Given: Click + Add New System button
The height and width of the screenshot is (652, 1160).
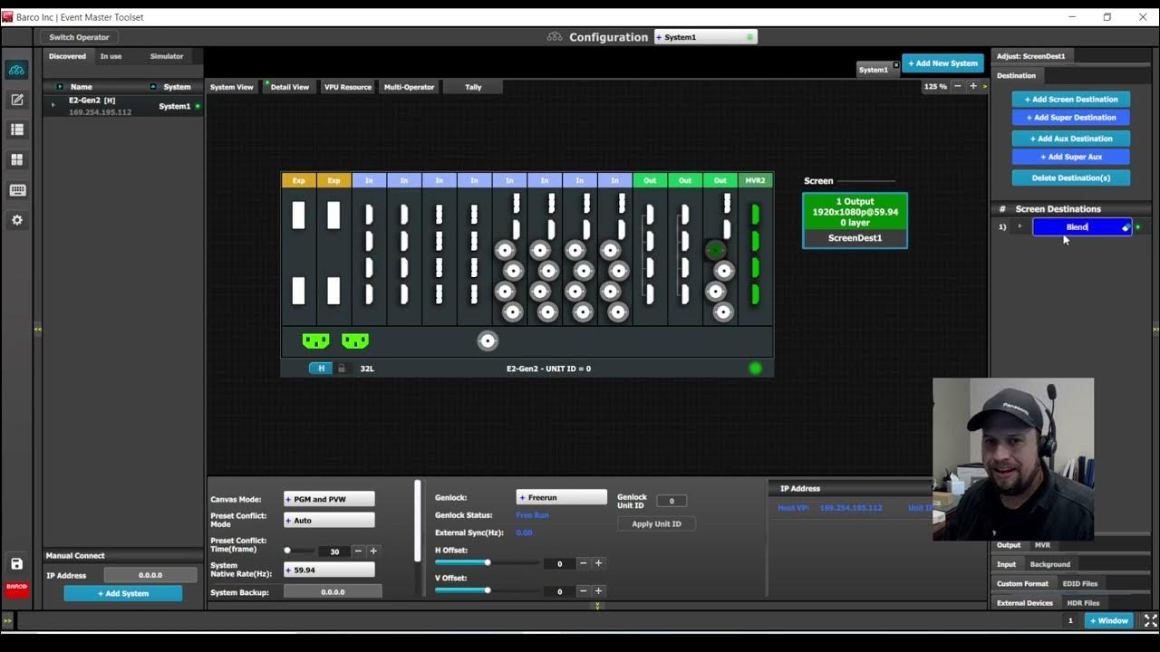Looking at the screenshot, I should (942, 63).
